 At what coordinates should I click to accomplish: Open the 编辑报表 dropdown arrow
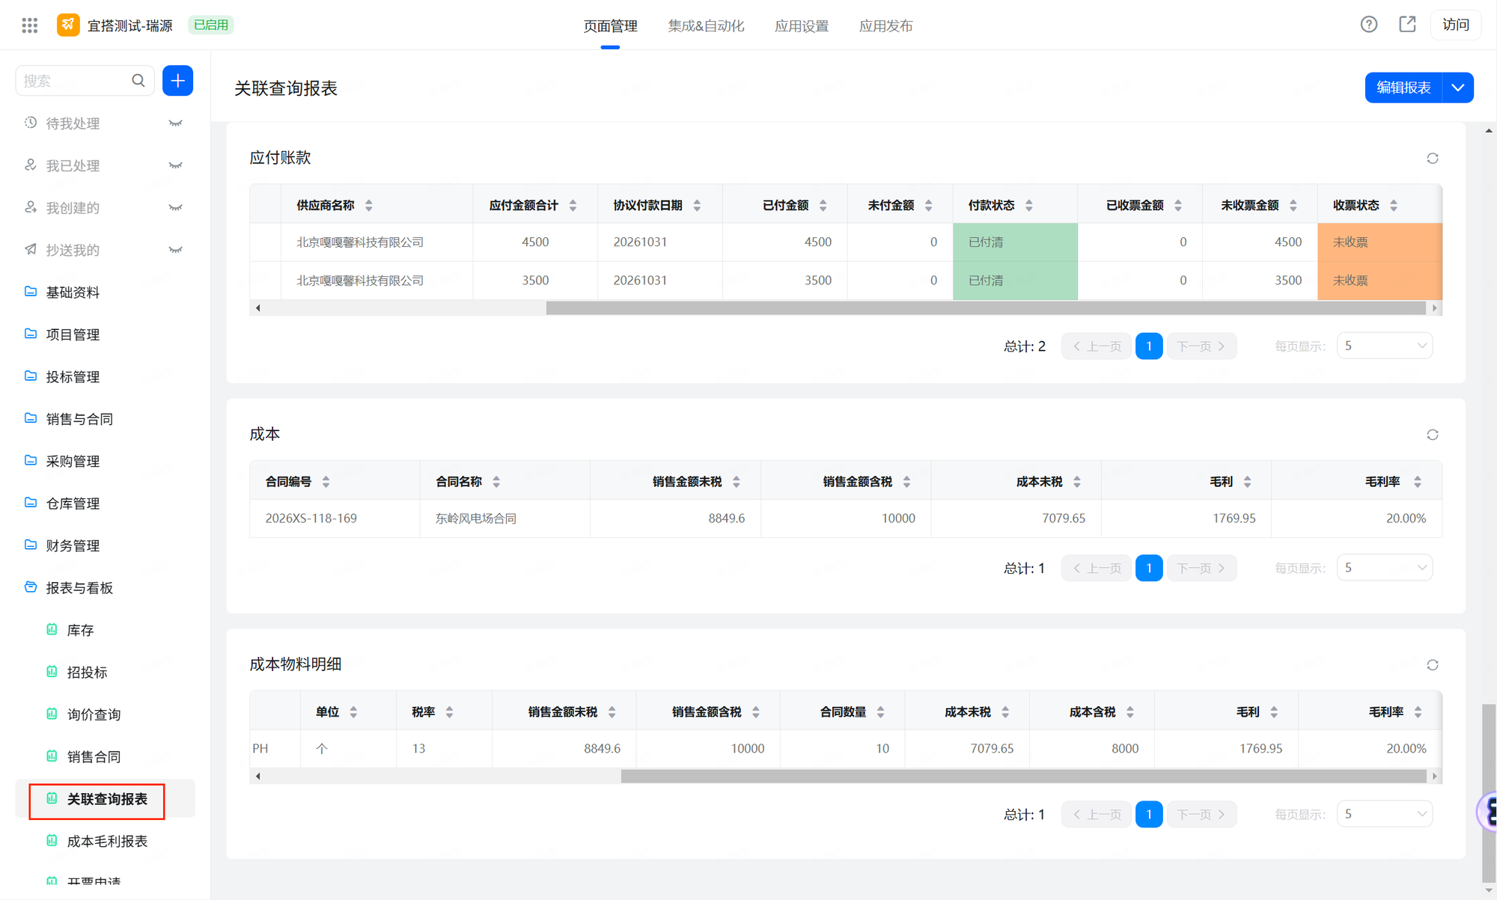click(1458, 88)
